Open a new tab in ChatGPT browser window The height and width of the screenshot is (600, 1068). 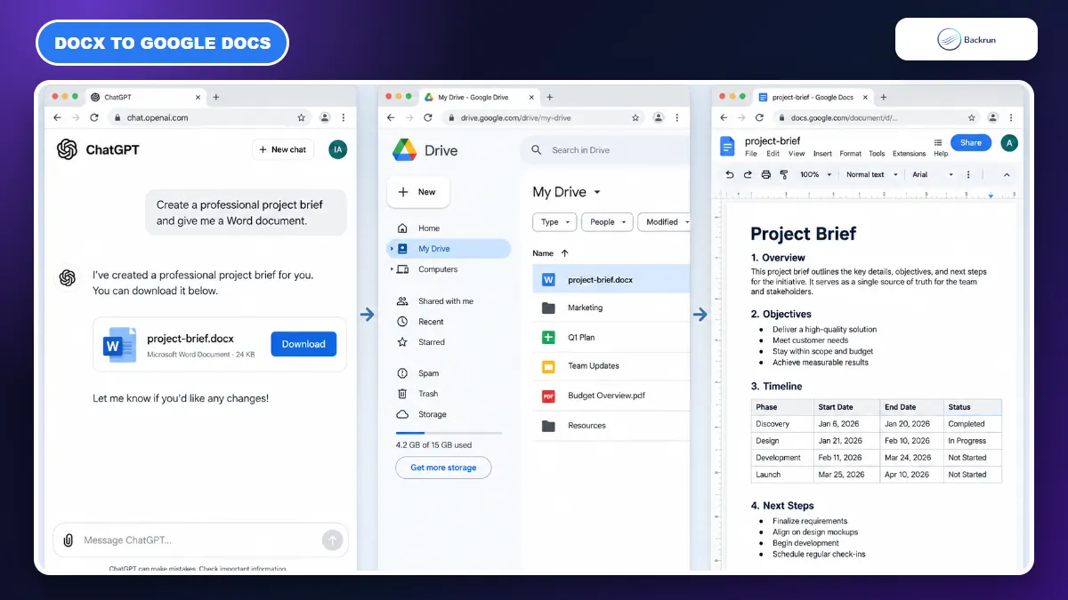(x=216, y=97)
